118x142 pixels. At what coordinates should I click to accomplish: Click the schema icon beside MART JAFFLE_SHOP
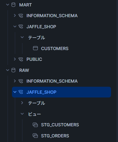point(21,26)
